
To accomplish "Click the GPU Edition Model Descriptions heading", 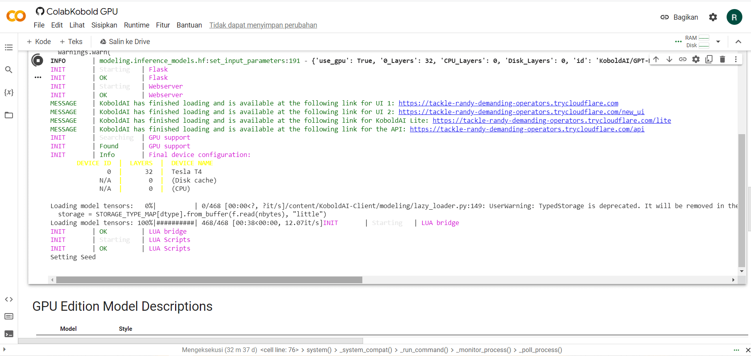I will (122, 306).
